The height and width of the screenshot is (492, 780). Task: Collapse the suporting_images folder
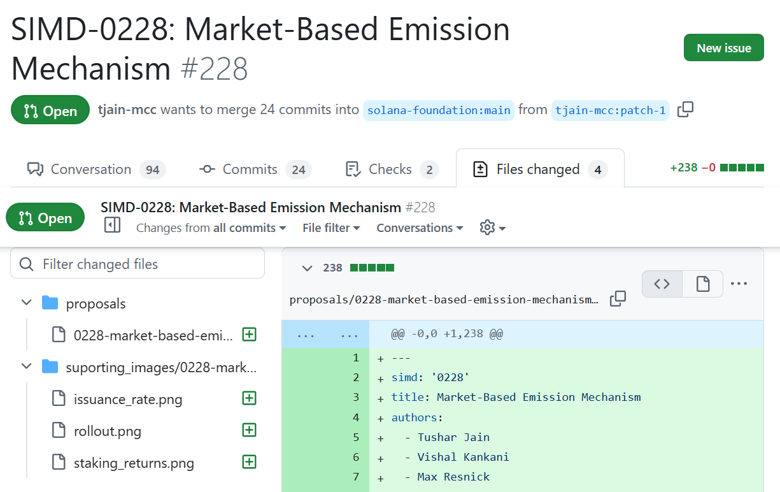[x=27, y=366]
